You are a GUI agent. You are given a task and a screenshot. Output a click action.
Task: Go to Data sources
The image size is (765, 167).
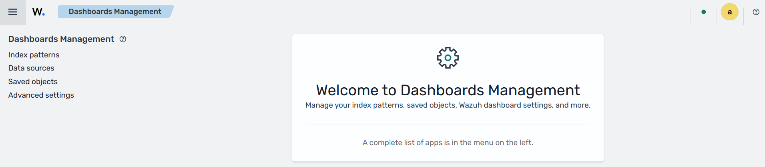[x=31, y=68]
